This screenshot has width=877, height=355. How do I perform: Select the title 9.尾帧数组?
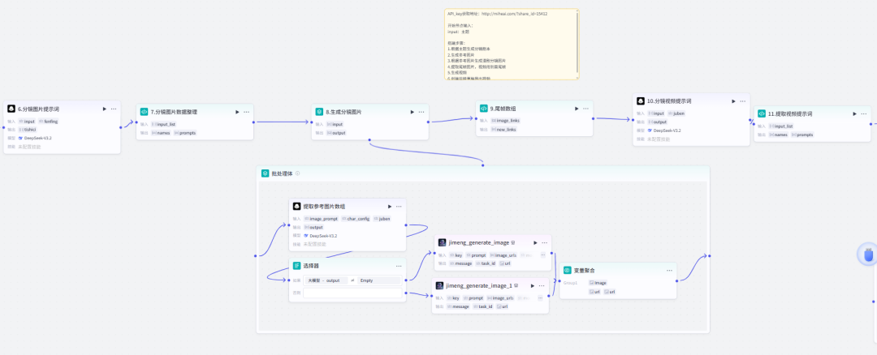coord(504,109)
